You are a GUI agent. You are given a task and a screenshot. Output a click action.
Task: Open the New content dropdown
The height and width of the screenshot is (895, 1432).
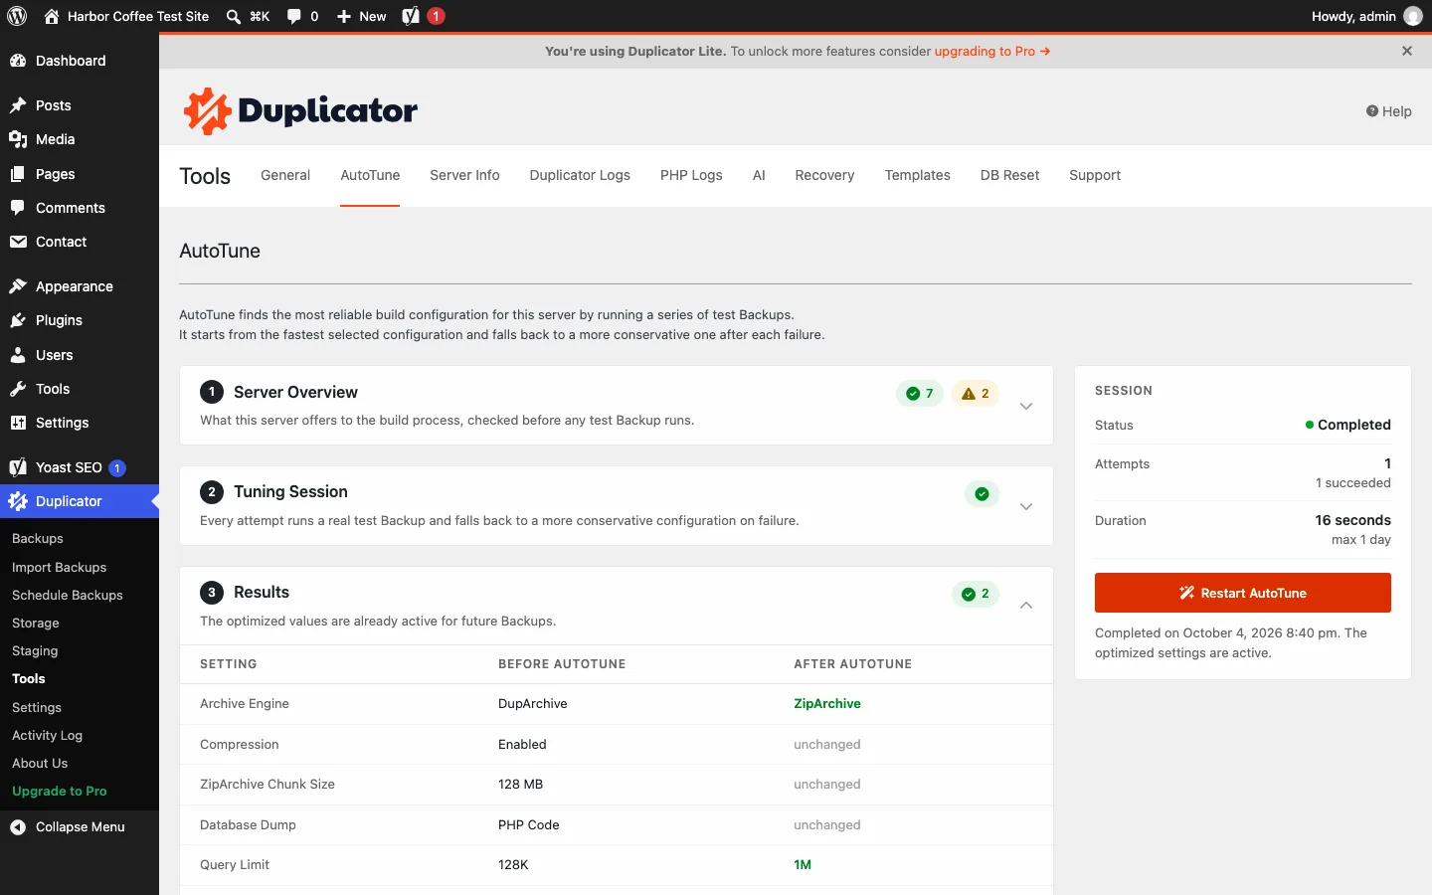point(361,16)
